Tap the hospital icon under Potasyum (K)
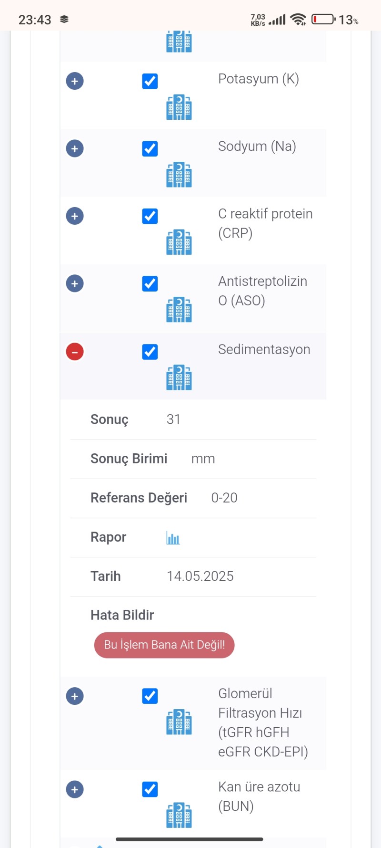 click(x=179, y=107)
